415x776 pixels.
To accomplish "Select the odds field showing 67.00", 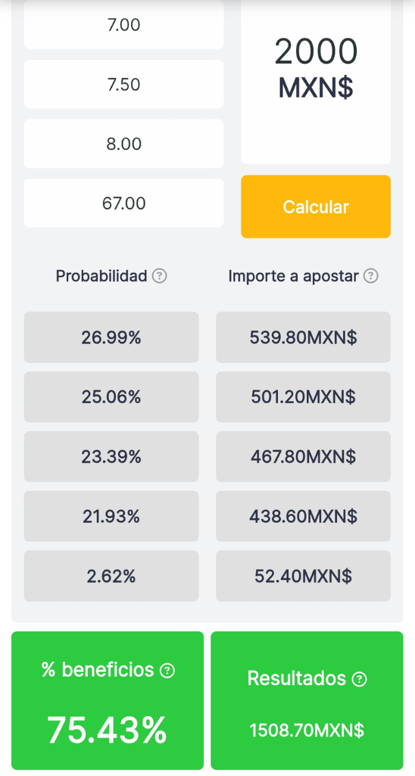I will 123,203.
